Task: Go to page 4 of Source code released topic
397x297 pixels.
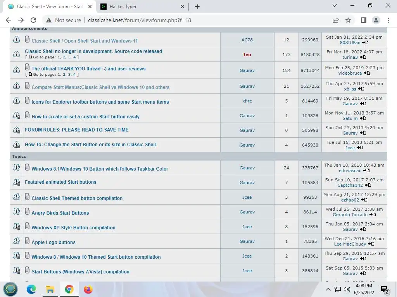Action: [x=74, y=57]
